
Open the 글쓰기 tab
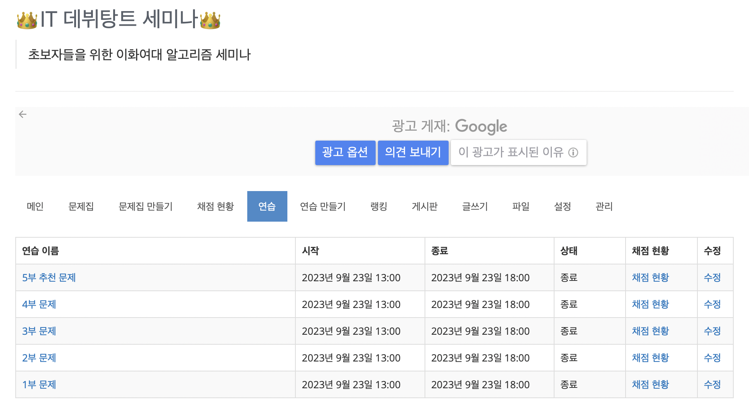coord(475,206)
